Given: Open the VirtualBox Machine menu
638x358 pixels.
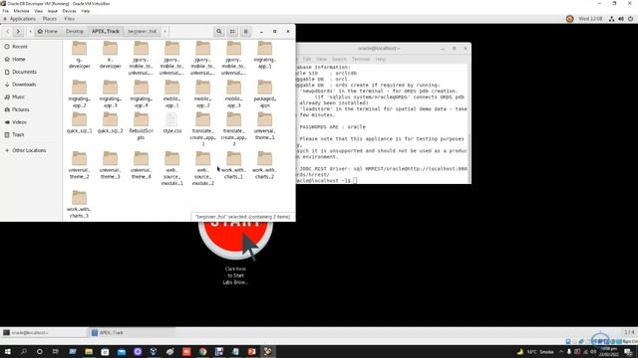Looking at the screenshot, I should pos(21,11).
